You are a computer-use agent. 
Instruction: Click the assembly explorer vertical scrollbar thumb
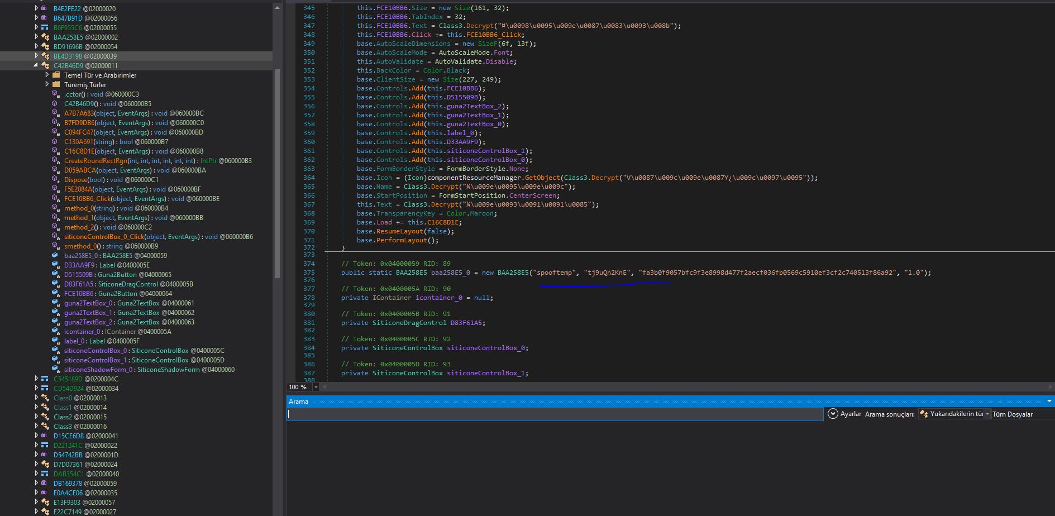[x=277, y=173]
